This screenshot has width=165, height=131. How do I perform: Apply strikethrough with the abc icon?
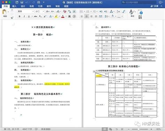pyautogui.click(x=36, y=16)
